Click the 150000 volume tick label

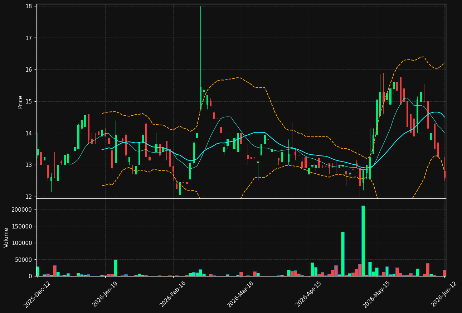22,226
